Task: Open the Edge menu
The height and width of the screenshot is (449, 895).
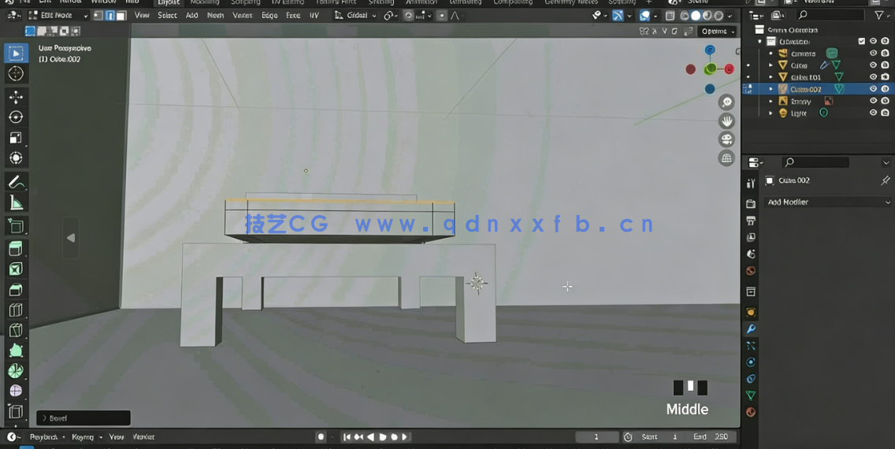Action: coord(269,16)
